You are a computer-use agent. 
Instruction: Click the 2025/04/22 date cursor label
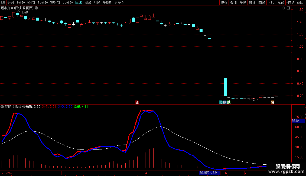pyautogui.click(x=210, y=173)
